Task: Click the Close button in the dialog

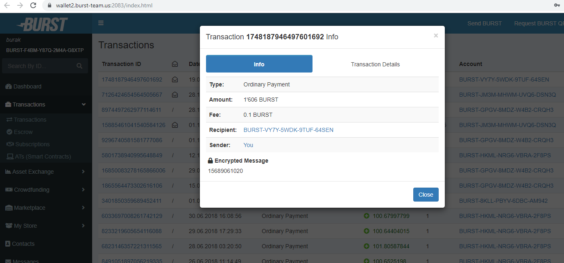Action: pos(426,195)
